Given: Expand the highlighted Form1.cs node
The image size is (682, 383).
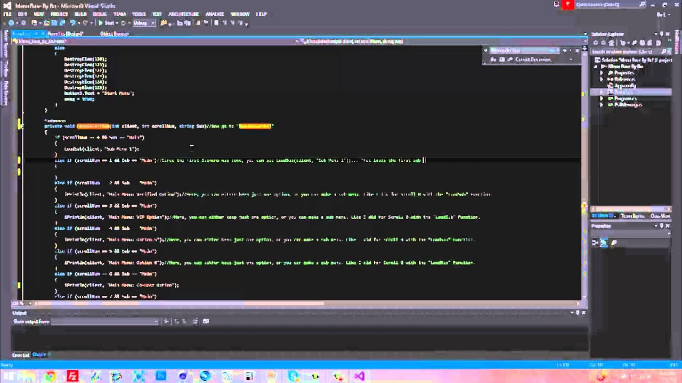Looking at the screenshot, I should 602,92.
